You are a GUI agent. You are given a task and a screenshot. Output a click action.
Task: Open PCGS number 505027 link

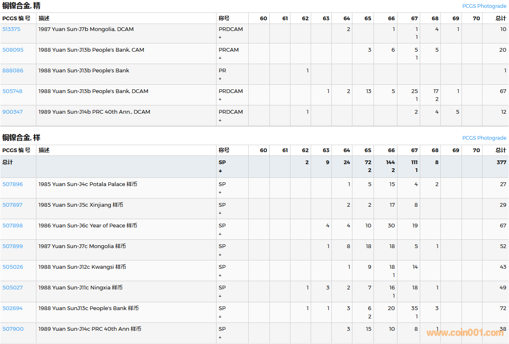coord(13,288)
